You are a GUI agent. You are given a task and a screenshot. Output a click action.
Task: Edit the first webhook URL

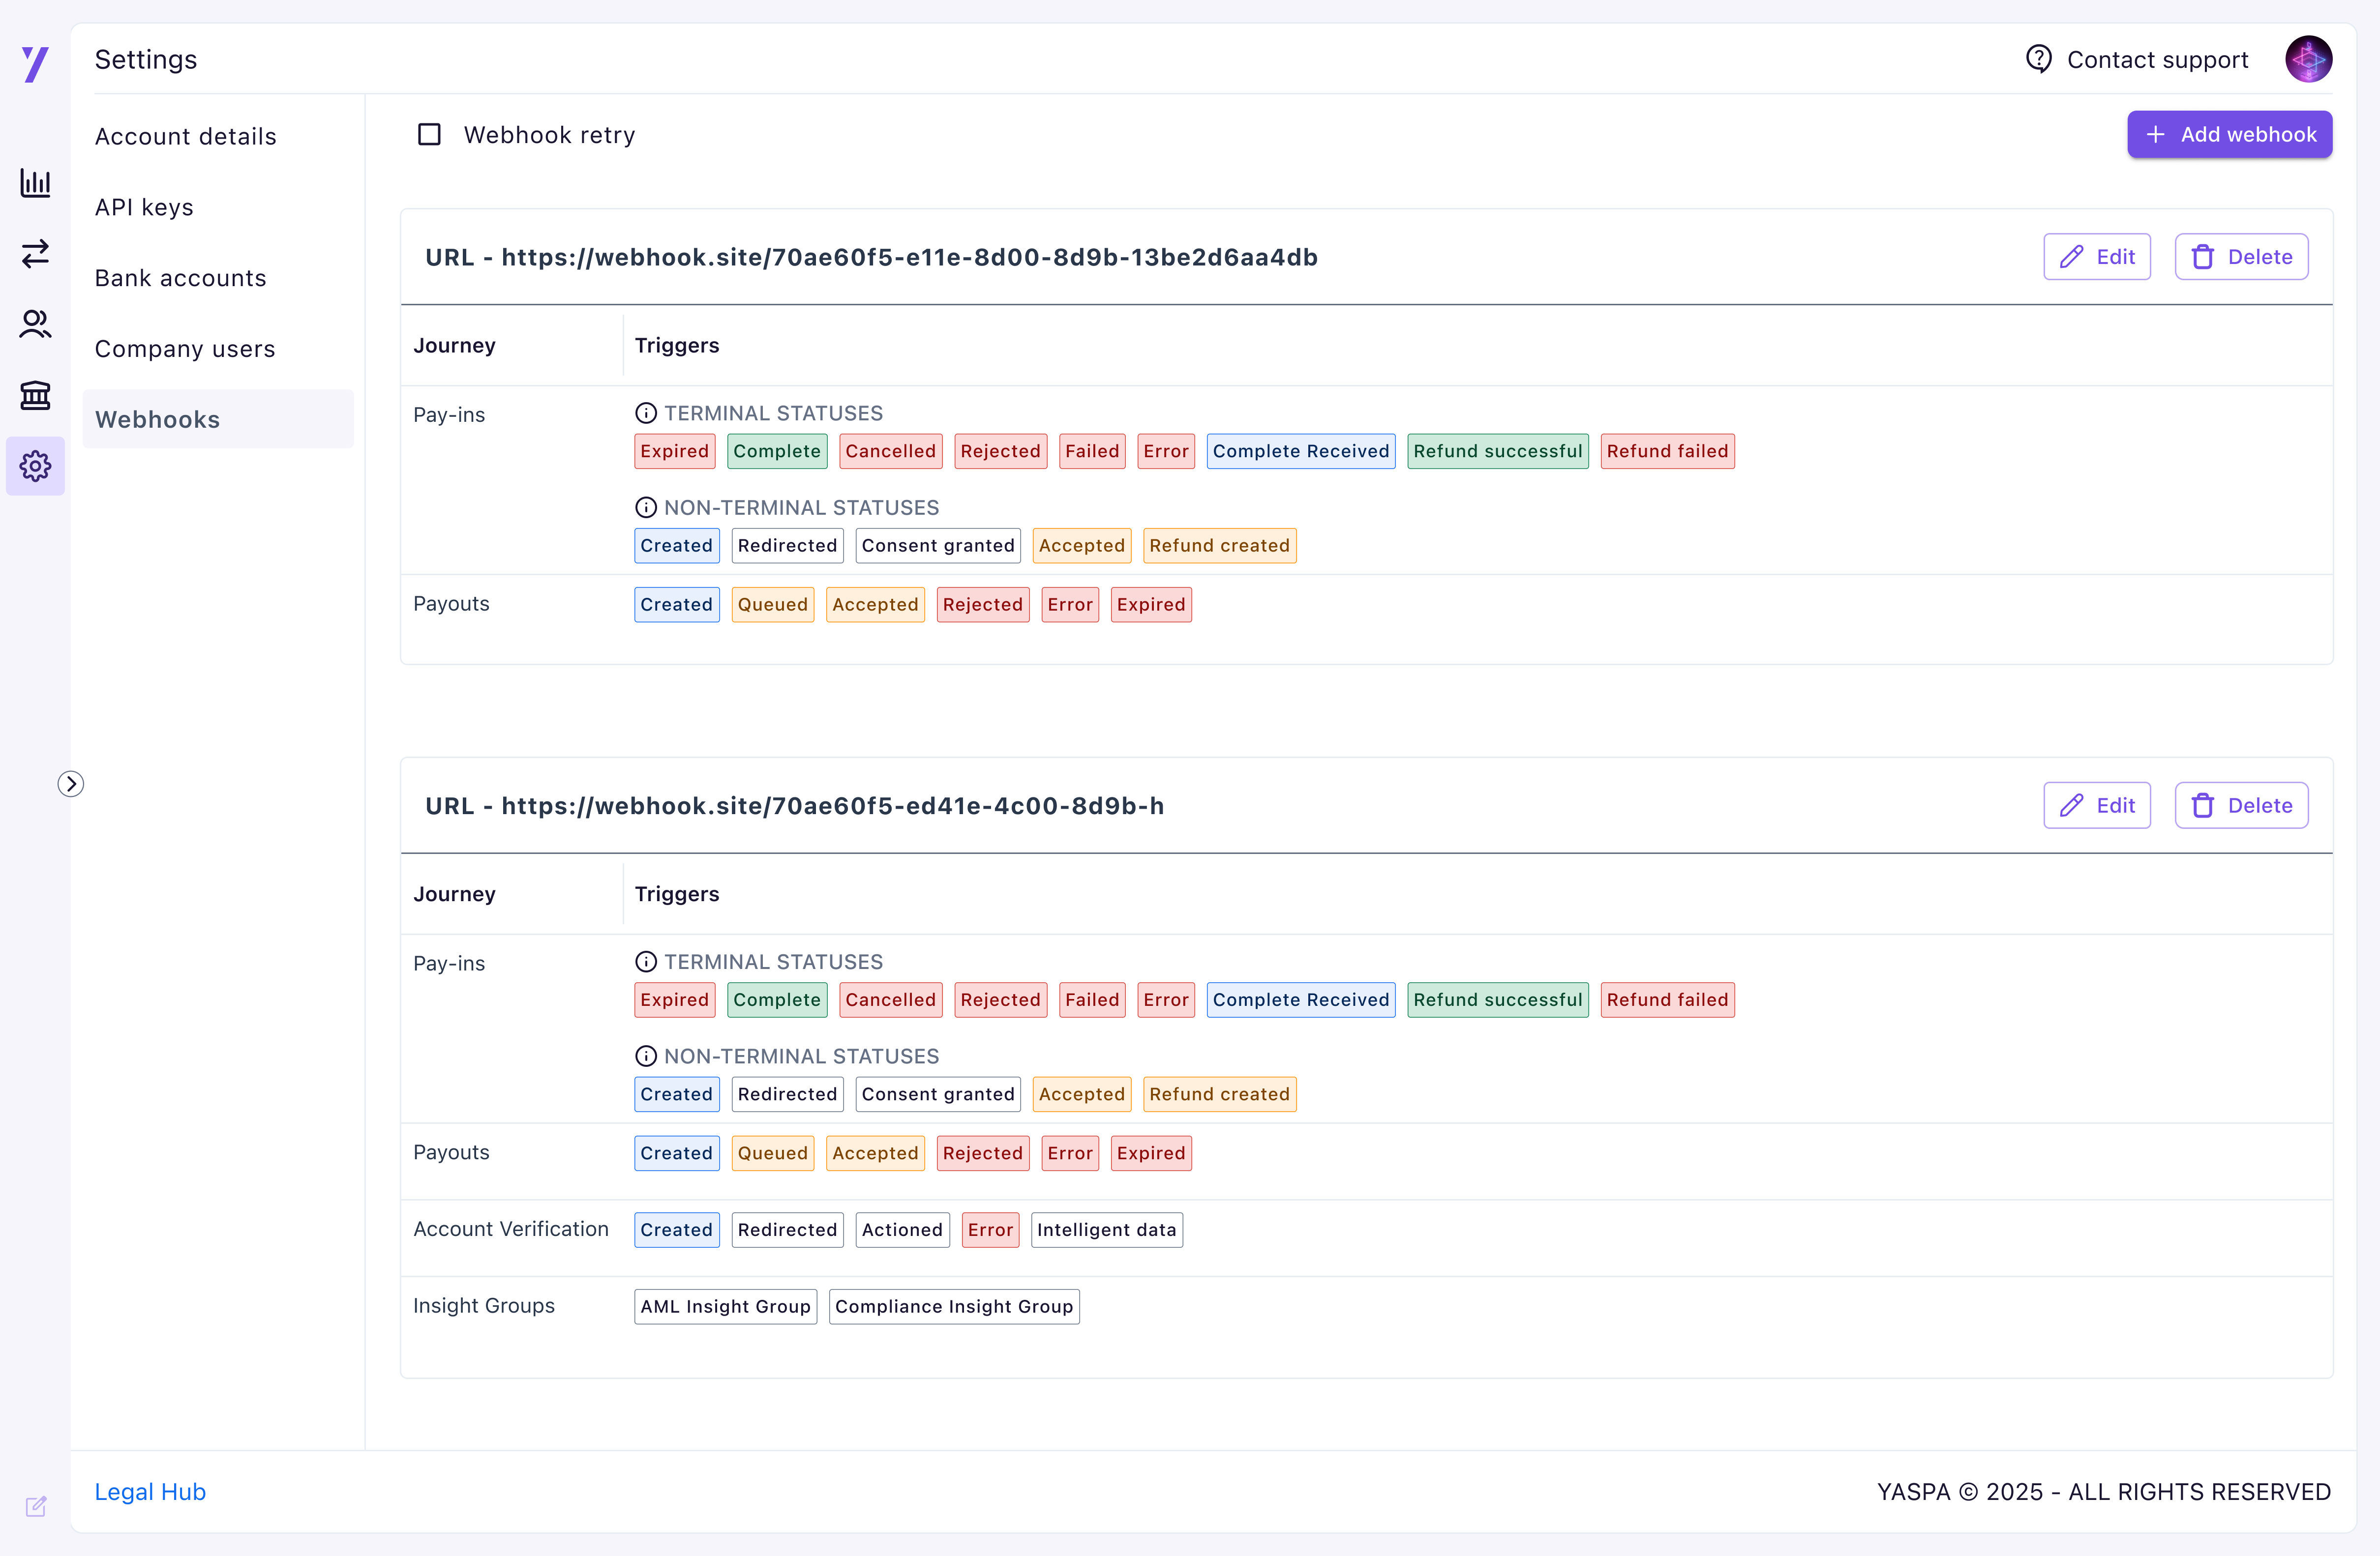[2096, 257]
